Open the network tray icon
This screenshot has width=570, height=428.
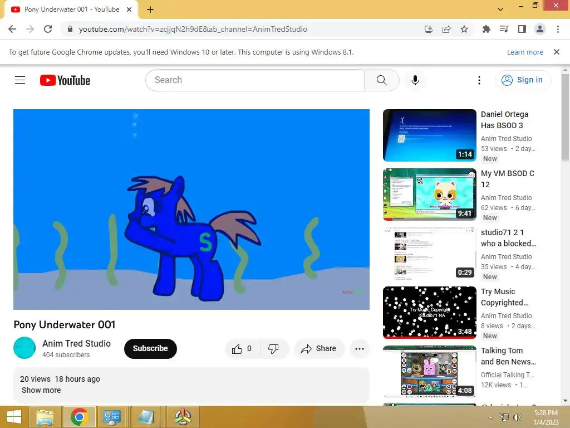[504, 417]
